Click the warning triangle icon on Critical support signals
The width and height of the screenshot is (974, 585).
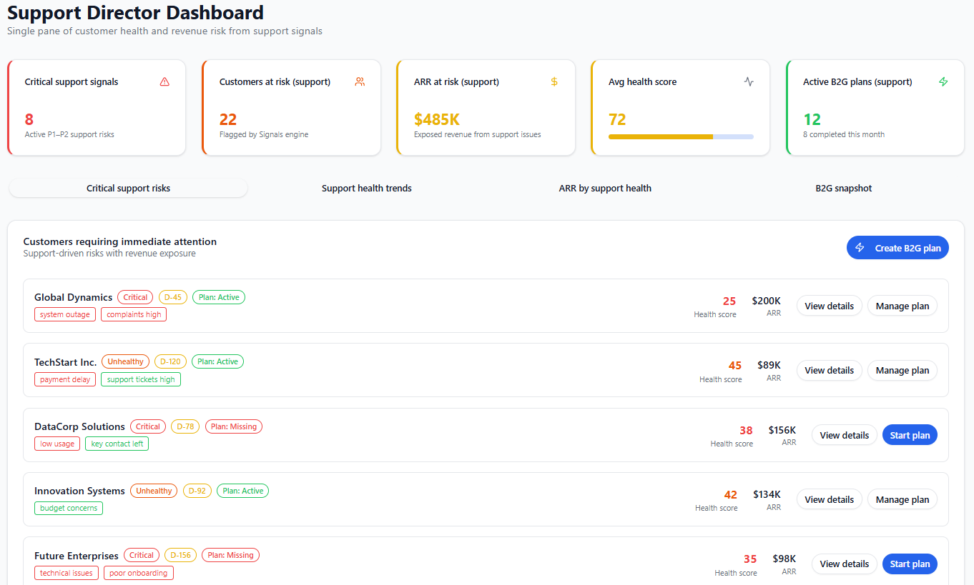(x=164, y=82)
